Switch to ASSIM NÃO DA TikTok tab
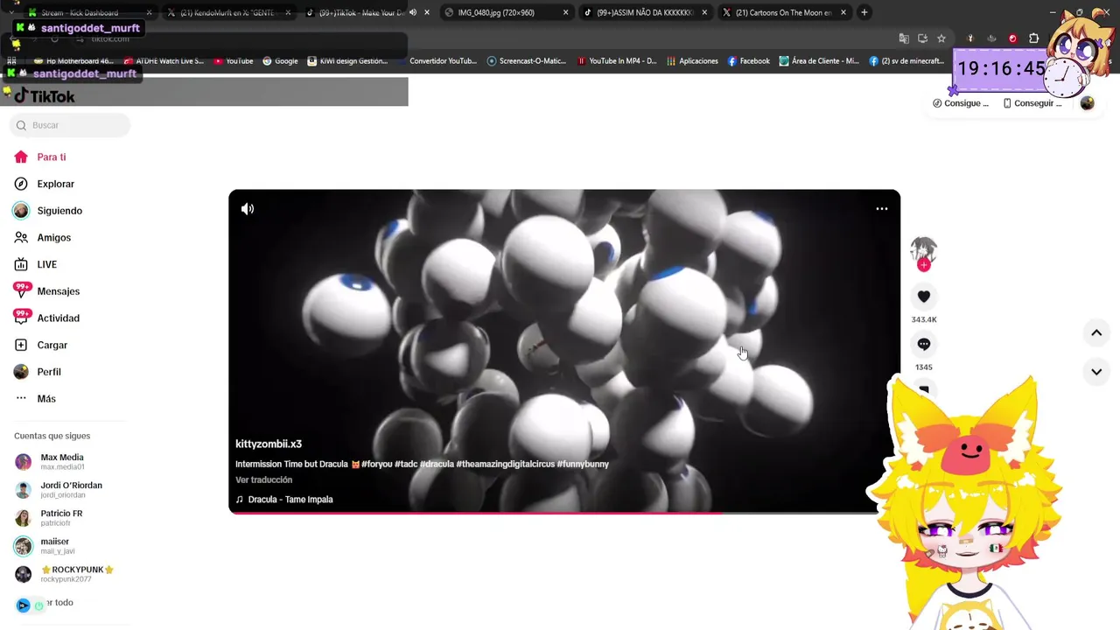 point(645,13)
